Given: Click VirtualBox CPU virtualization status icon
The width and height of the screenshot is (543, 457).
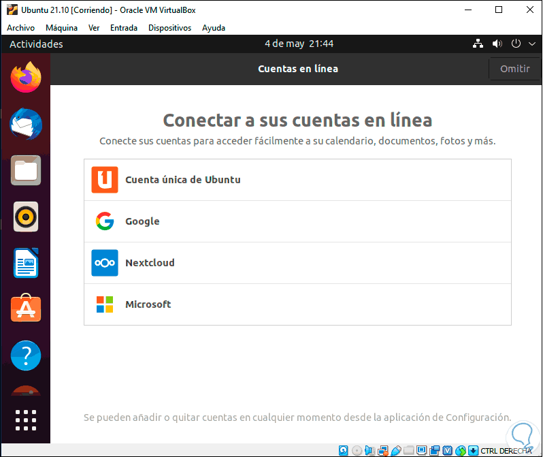Looking at the screenshot, I should [x=448, y=450].
